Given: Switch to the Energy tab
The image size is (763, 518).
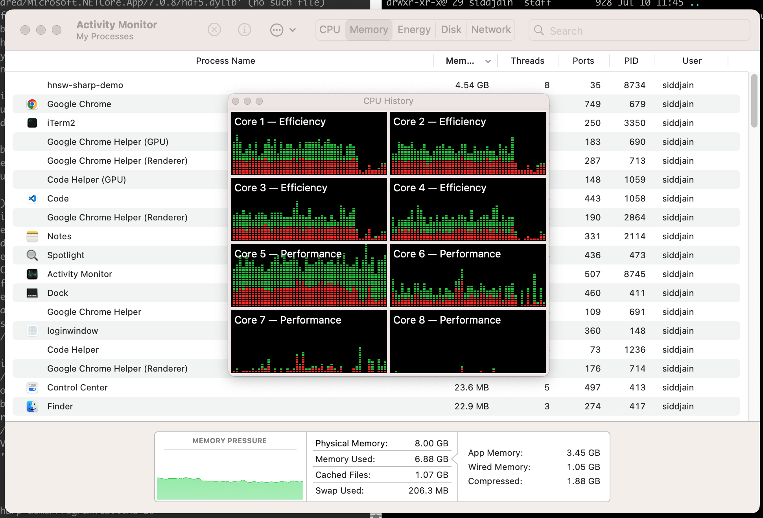Looking at the screenshot, I should click(x=414, y=30).
